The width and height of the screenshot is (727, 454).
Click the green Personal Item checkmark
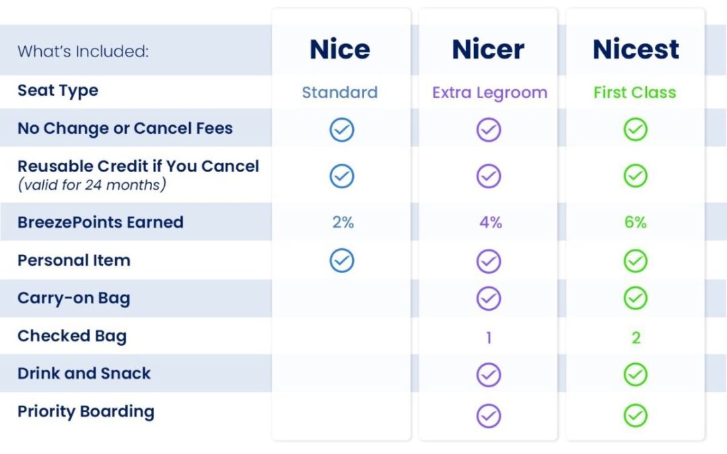(x=635, y=260)
